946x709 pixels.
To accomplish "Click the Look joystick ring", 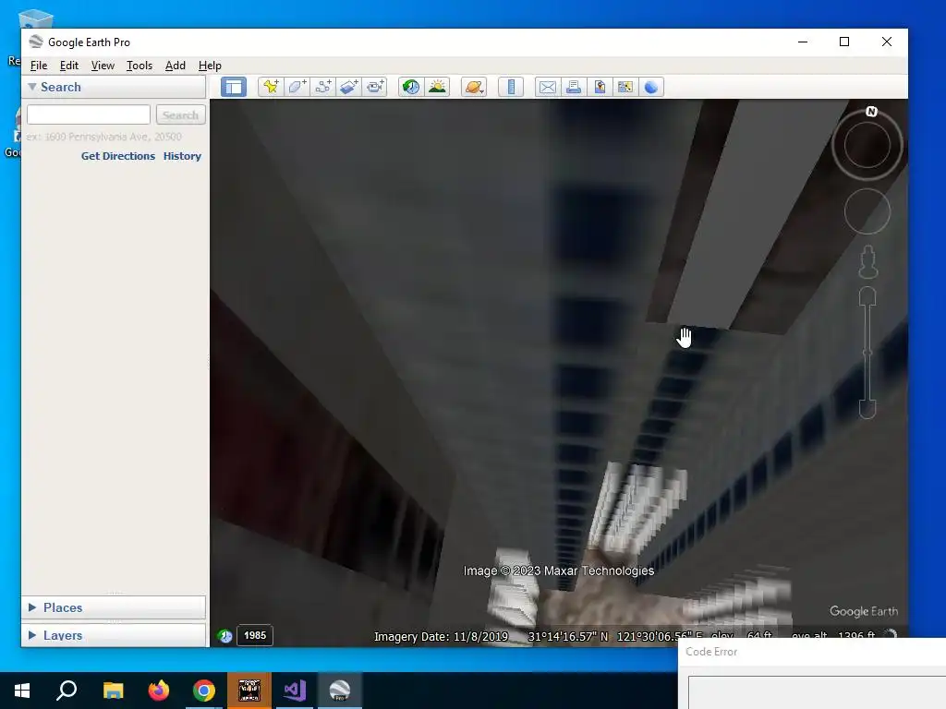I will 867,145.
